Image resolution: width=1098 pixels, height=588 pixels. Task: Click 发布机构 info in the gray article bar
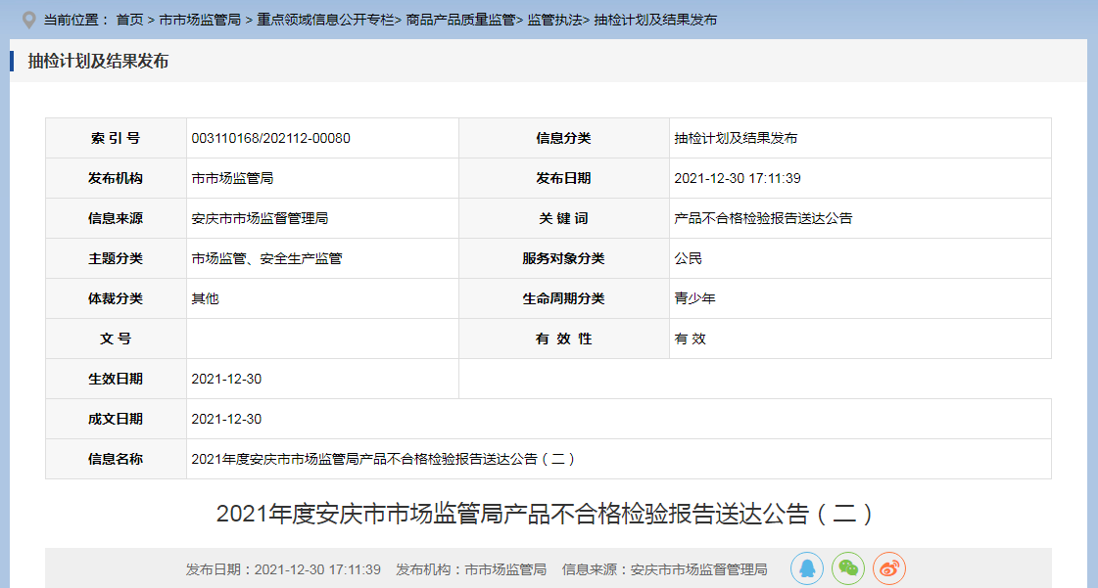471,569
